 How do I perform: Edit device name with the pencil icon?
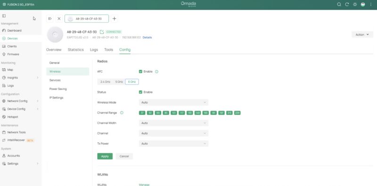[102, 32]
